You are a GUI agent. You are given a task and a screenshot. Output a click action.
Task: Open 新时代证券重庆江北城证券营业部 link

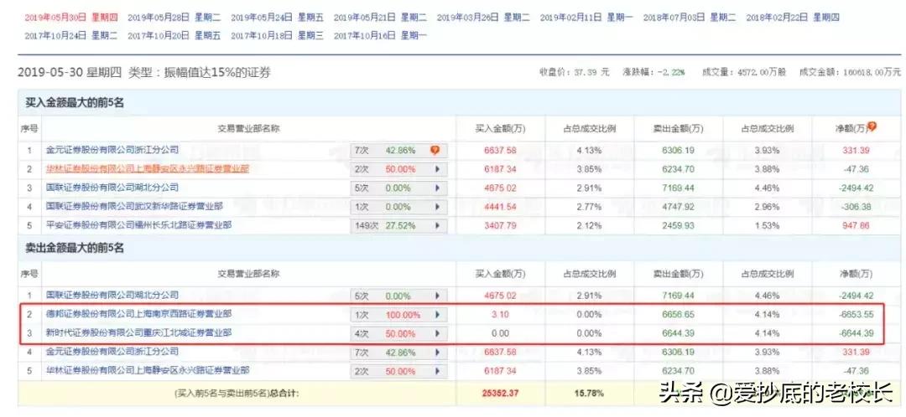point(138,333)
